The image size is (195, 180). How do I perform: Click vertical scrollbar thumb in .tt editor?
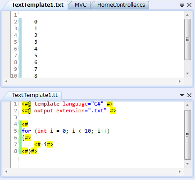(x=187, y=135)
